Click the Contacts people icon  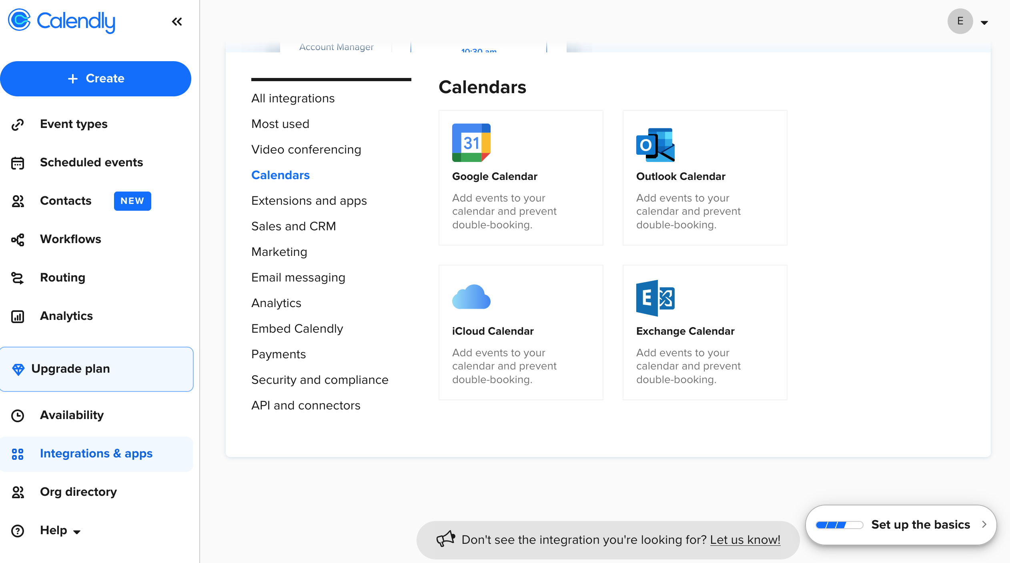tap(18, 201)
